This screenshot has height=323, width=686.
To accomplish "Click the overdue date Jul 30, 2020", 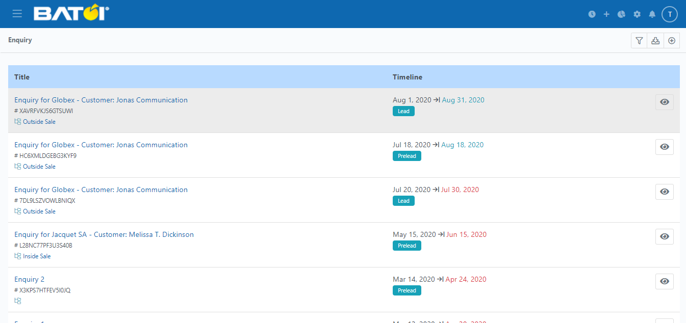I will click(460, 190).
